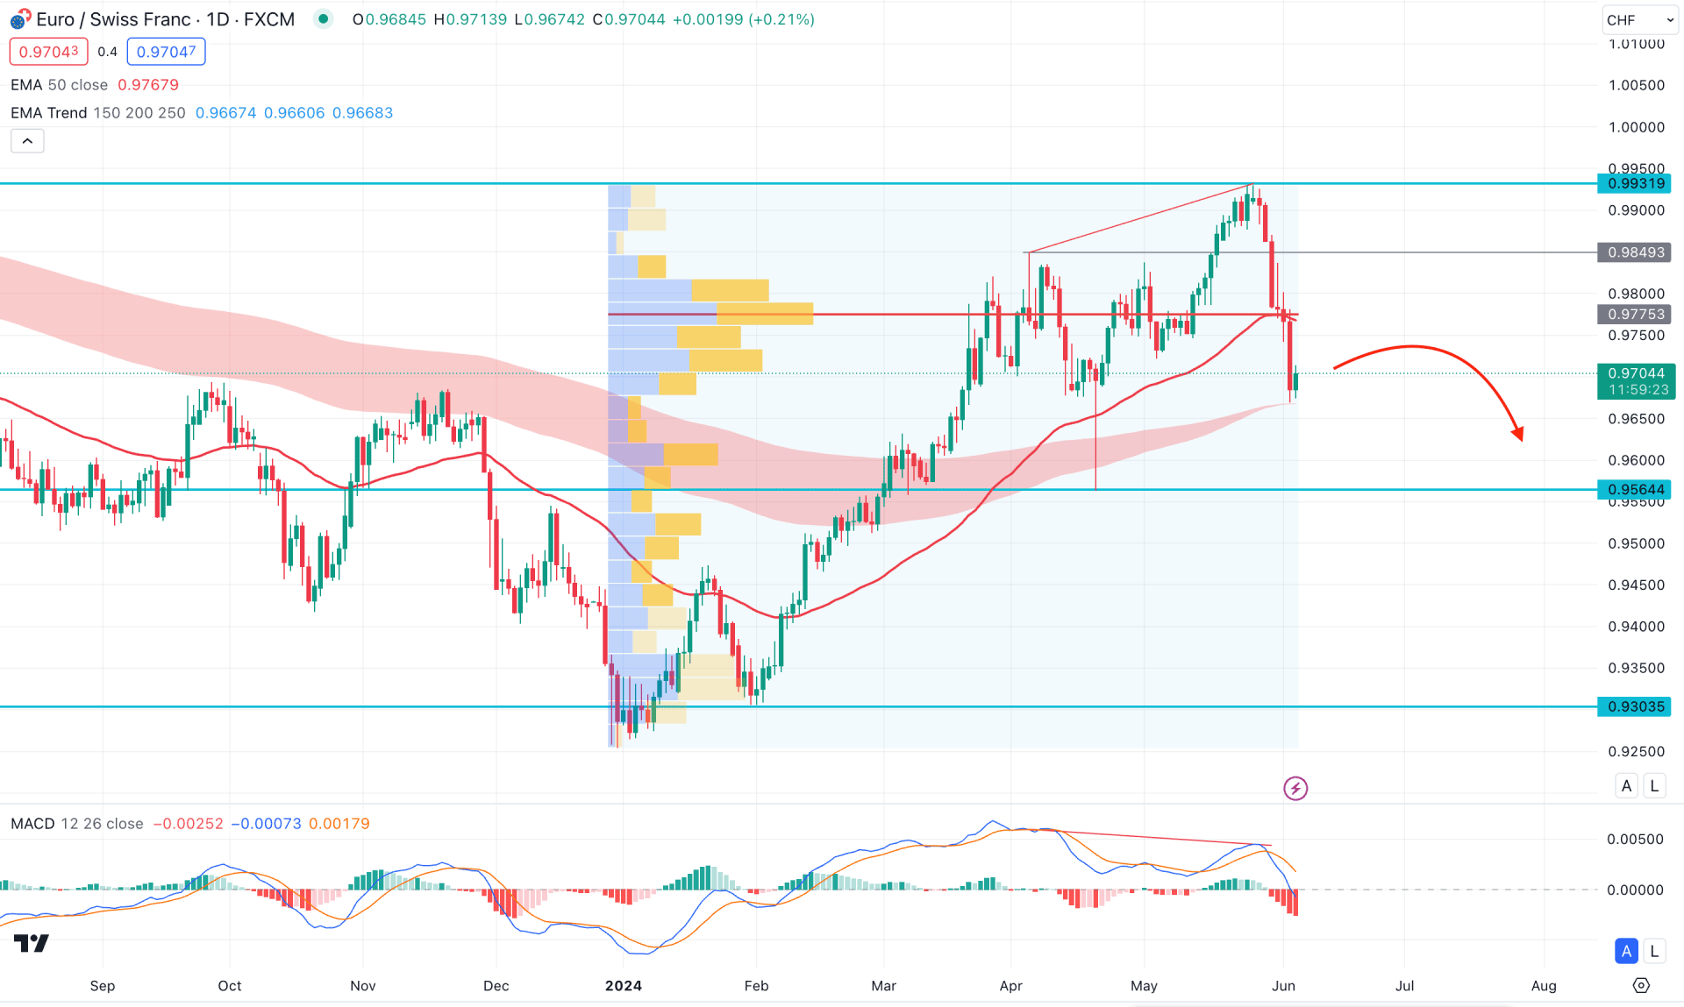Click the spread value 0.4
This screenshot has width=1684, height=1007.
click(107, 52)
